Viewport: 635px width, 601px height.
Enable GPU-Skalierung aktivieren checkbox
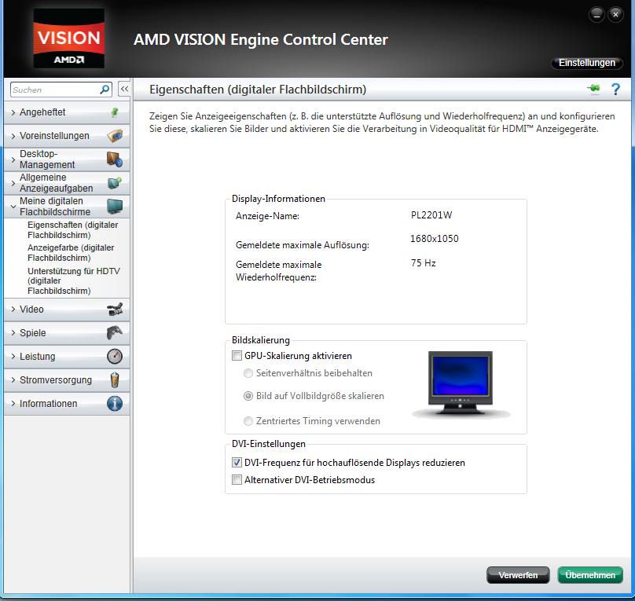coord(237,356)
